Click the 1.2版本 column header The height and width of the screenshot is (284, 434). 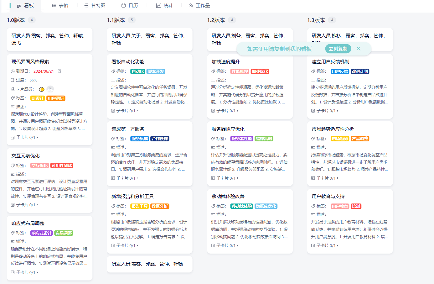pyautogui.click(x=216, y=20)
